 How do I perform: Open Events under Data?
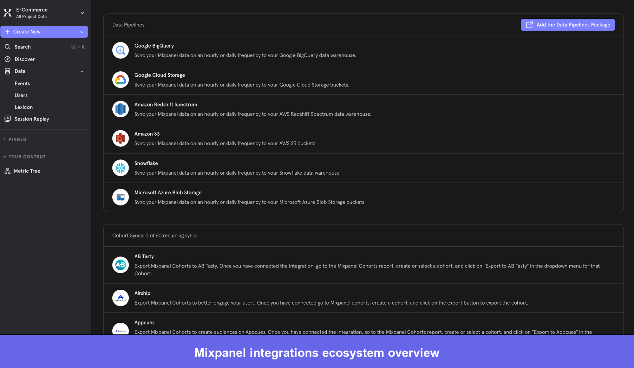coord(22,83)
